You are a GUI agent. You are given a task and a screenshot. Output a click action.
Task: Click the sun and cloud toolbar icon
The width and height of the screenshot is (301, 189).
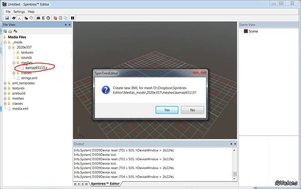pos(26,18)
